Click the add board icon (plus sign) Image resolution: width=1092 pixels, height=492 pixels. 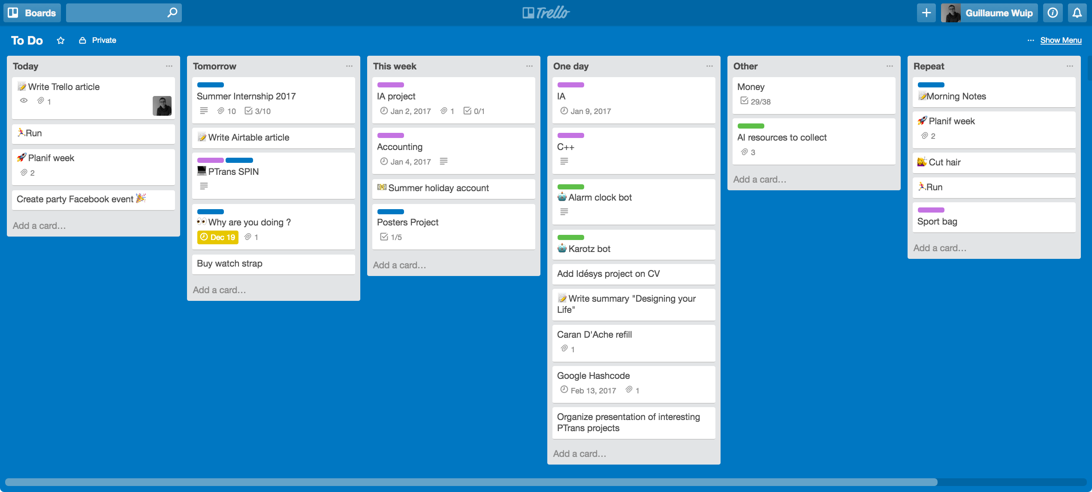pos(926,12)
